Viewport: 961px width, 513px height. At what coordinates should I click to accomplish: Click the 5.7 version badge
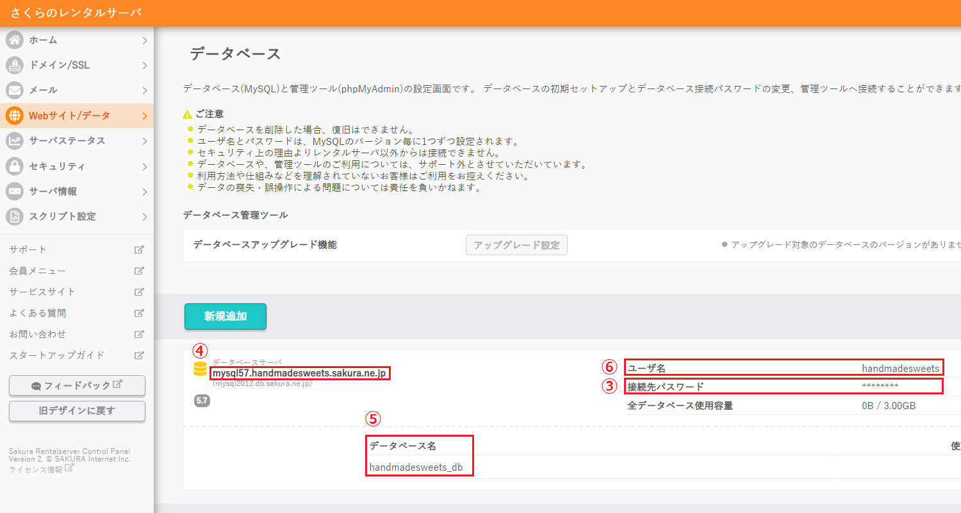point(202,401)
